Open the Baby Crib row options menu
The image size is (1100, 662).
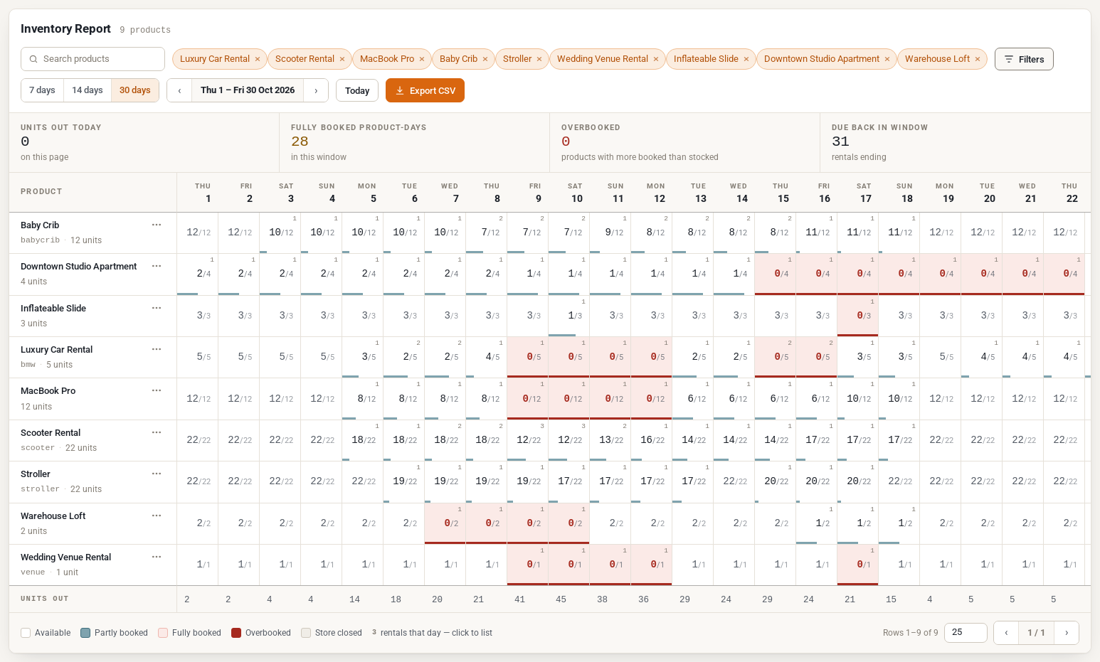pos(157,225)
